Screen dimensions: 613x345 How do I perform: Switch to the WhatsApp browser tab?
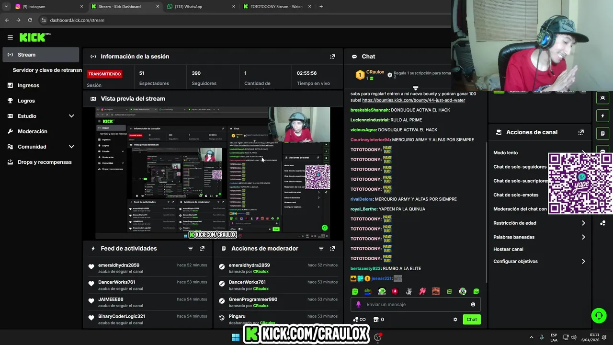(200, 7)
